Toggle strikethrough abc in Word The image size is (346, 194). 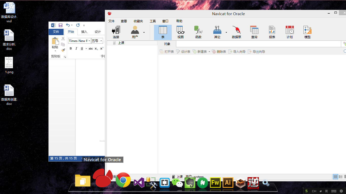click(x=91, y=48)
